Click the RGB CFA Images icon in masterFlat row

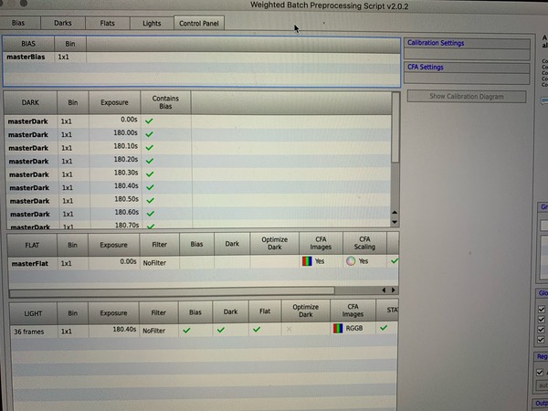(307, 261)
